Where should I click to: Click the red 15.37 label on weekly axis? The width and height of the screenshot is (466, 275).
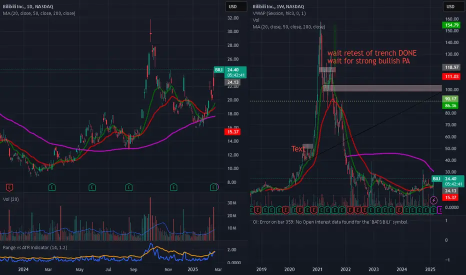click(x=450, y=197)
